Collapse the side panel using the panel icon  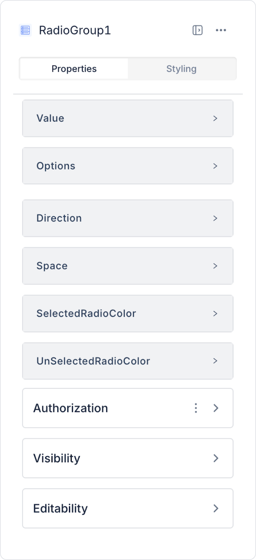coord(198,30)
